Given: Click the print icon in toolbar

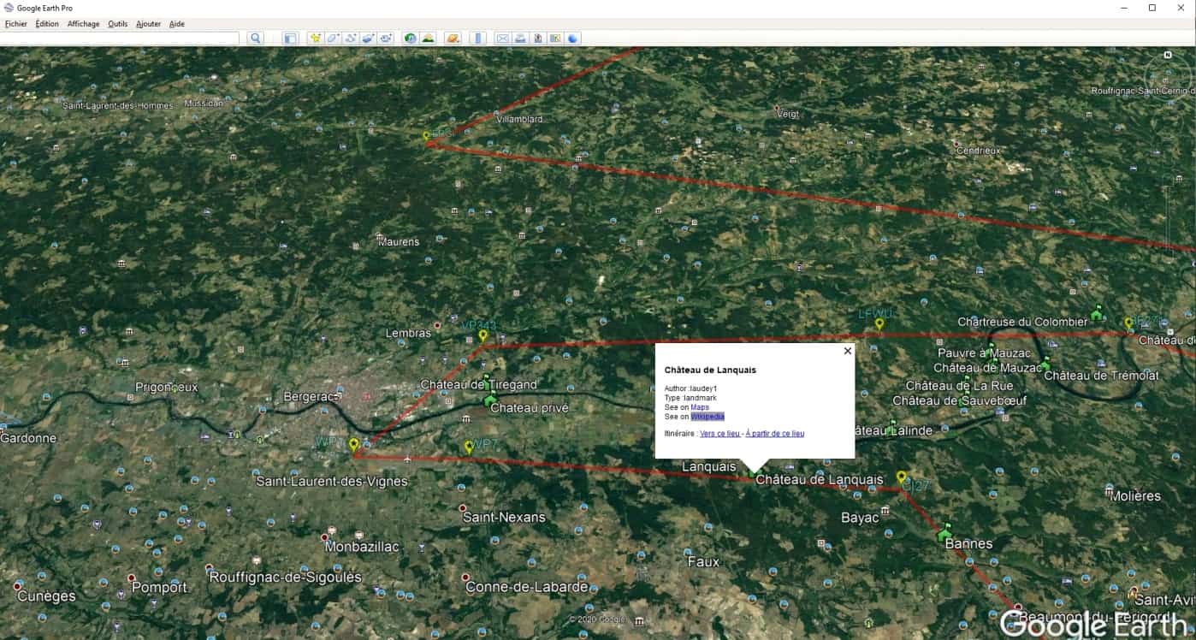Looking at the screenshot, I should [x=519, y=39].
